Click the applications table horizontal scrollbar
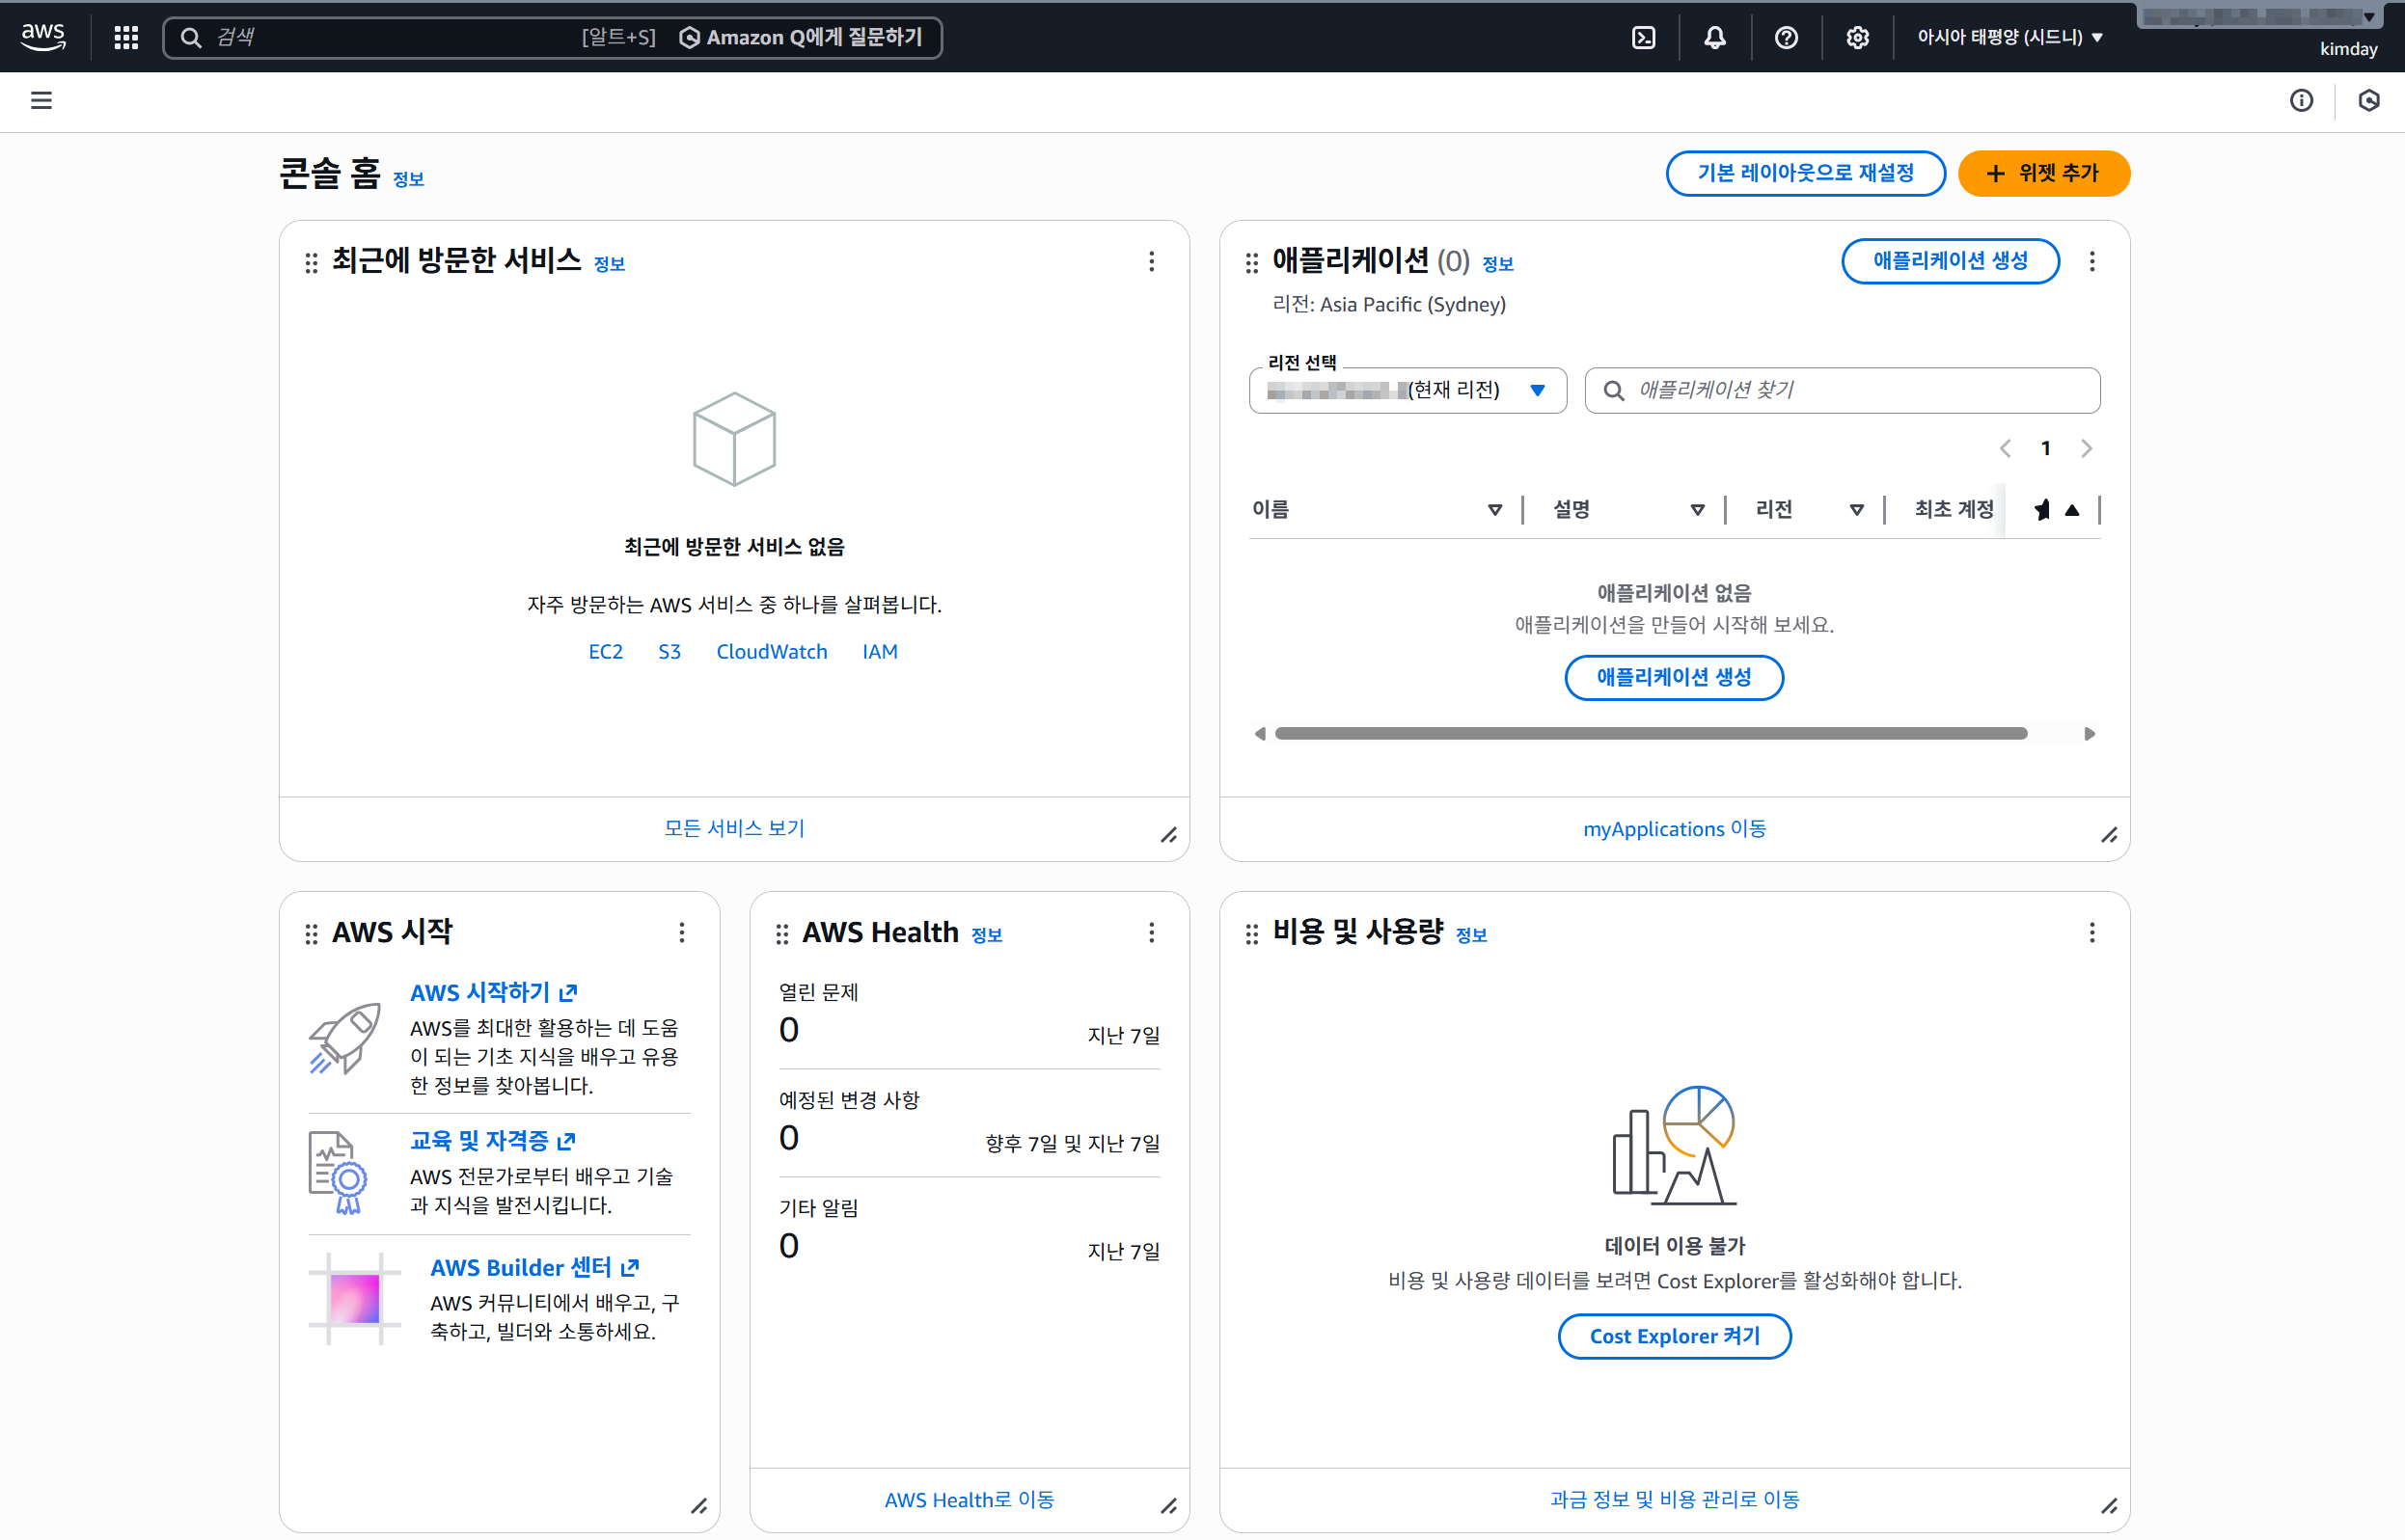 pyautogui.click(x=1651, y=734)
